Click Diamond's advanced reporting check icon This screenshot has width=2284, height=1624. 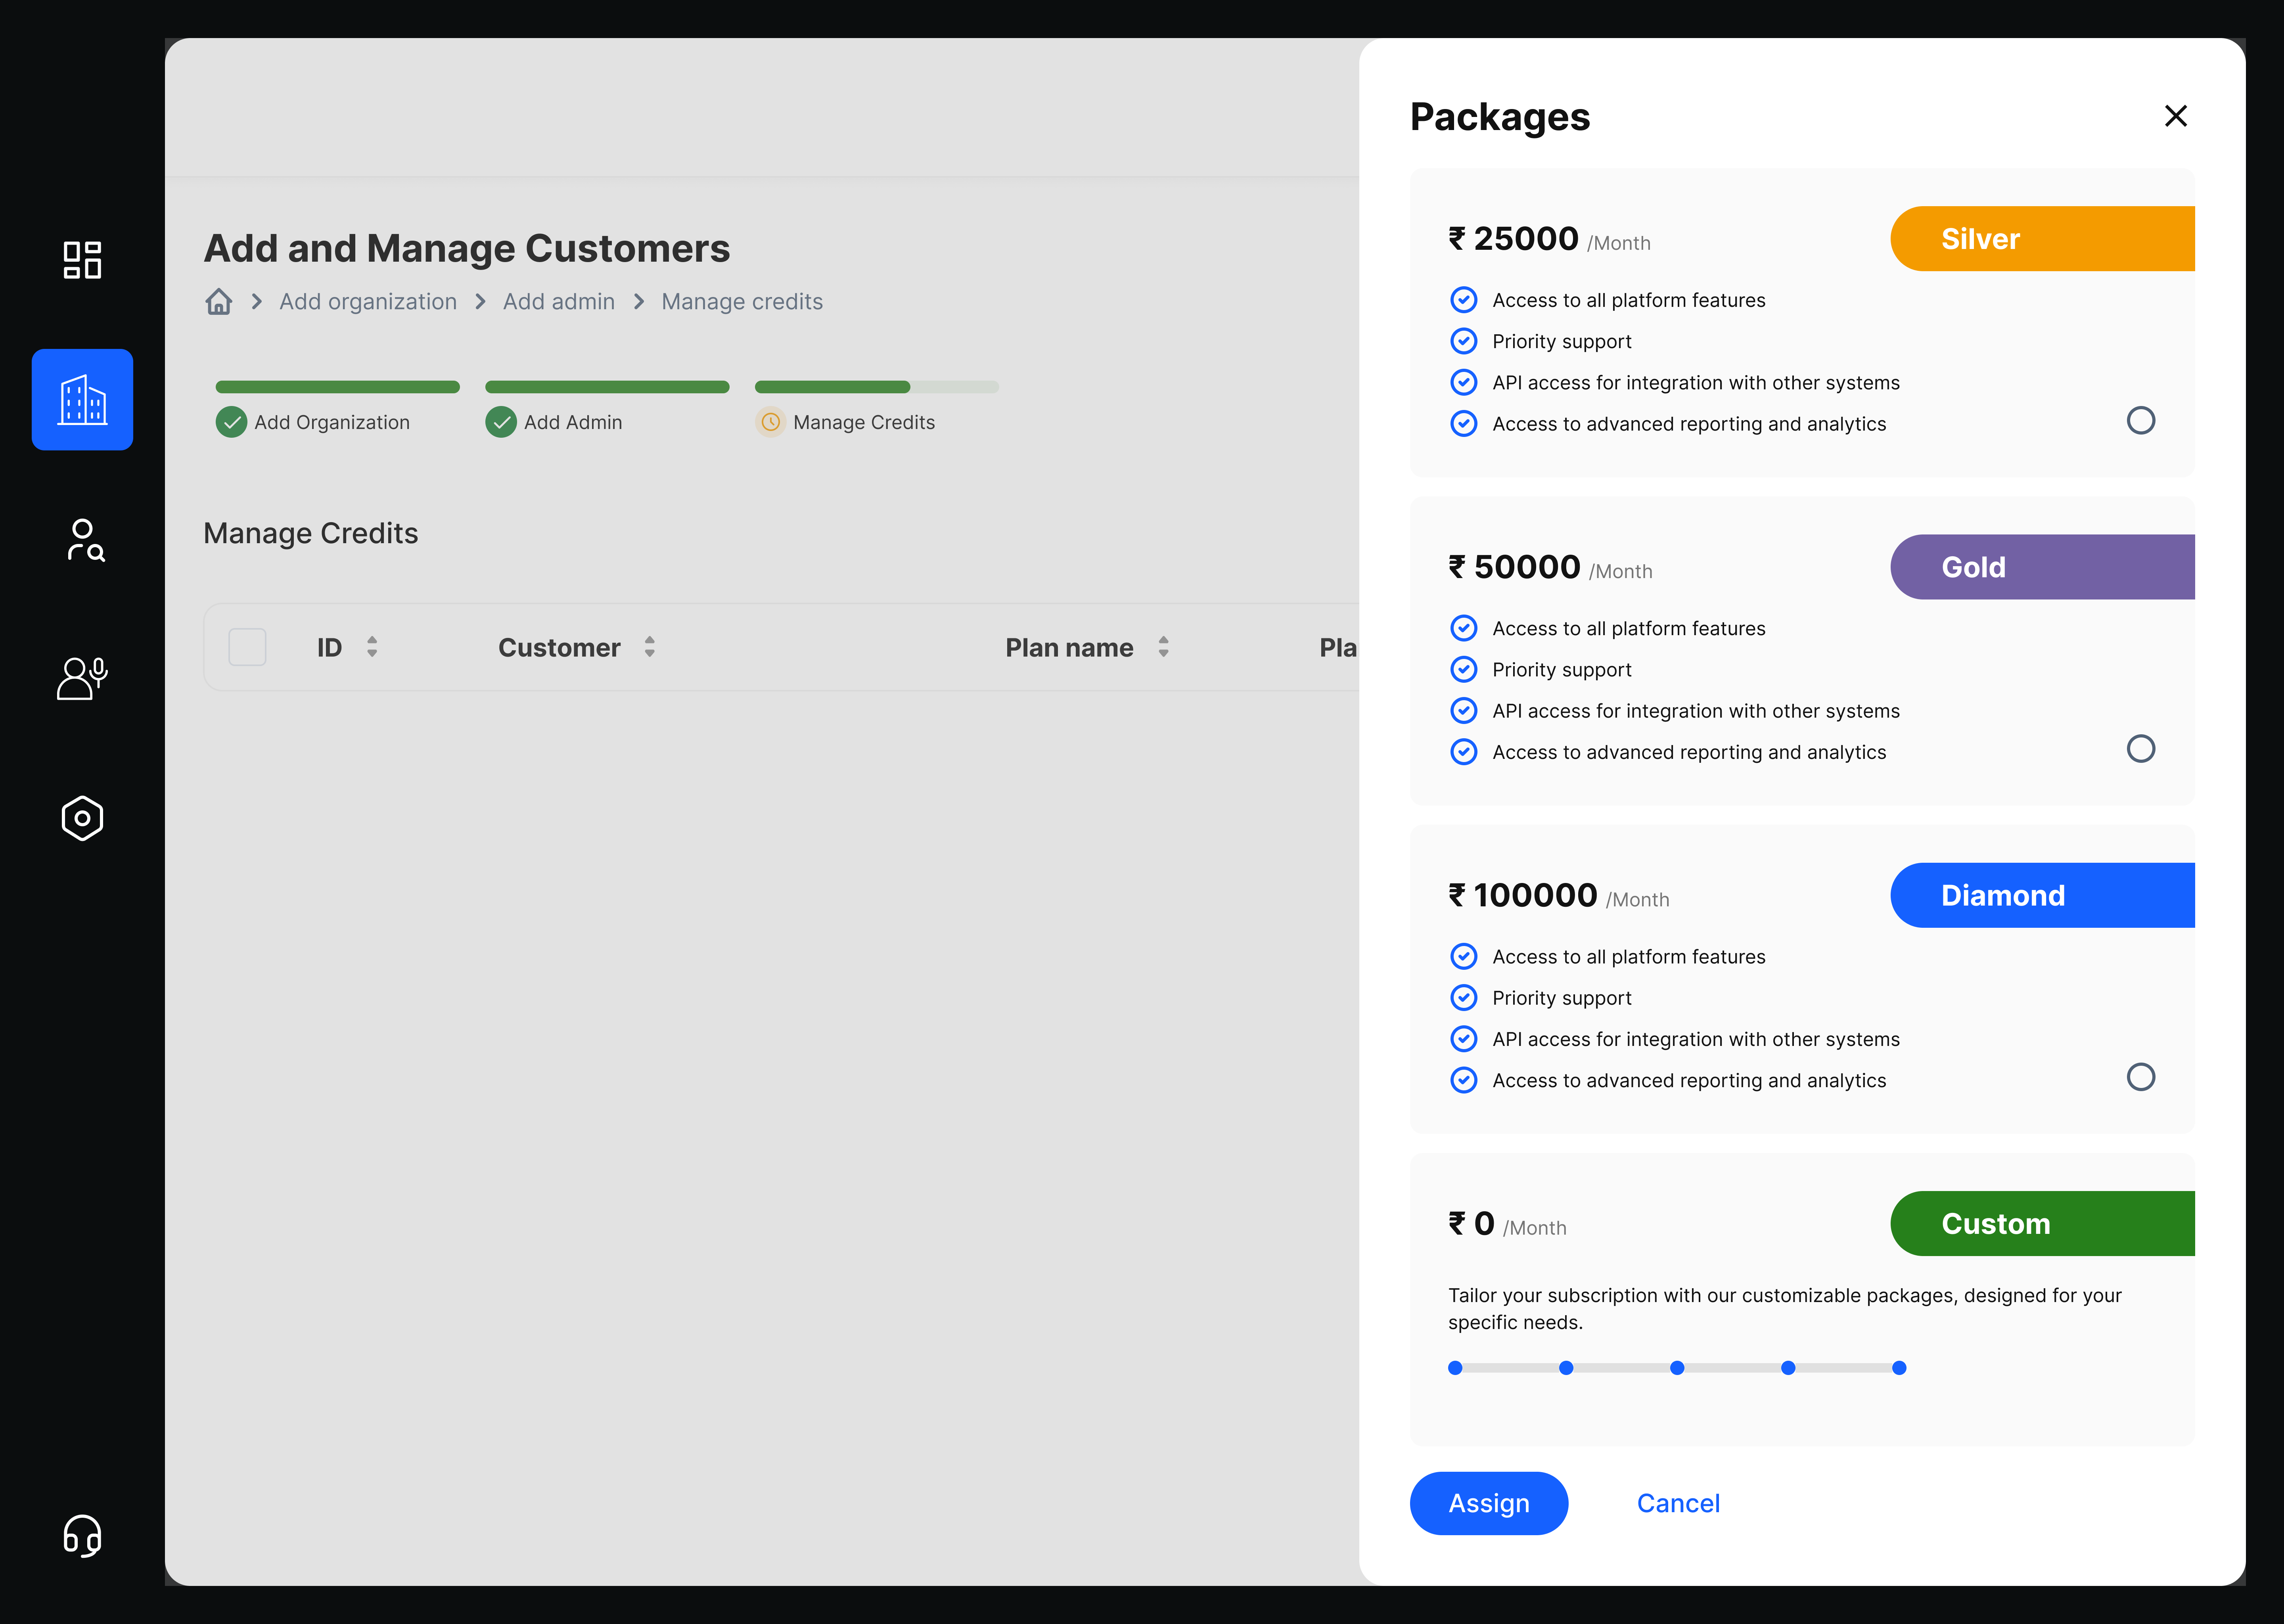click(1463, 1080)
